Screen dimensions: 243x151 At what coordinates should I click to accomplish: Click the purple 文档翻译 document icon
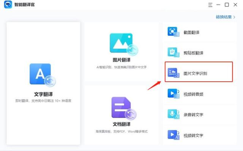124,108
